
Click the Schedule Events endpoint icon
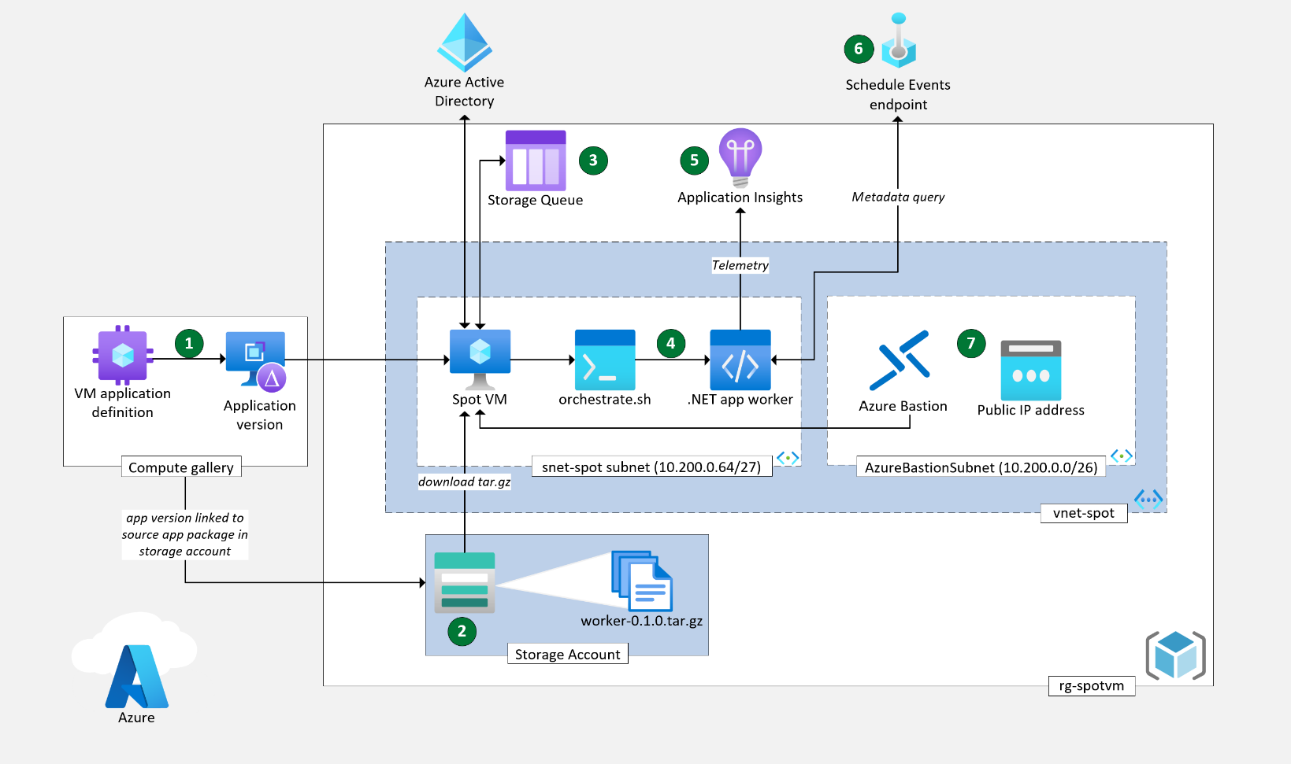[899, 40]
